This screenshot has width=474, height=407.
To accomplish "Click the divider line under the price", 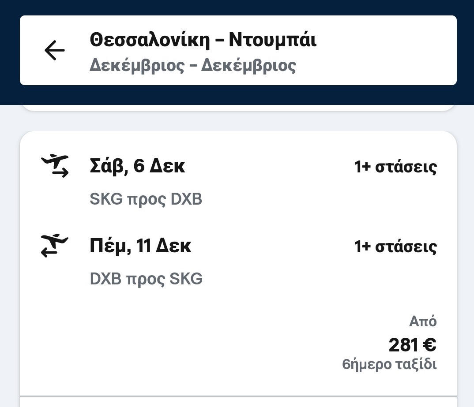I will (x=238, y=396).
